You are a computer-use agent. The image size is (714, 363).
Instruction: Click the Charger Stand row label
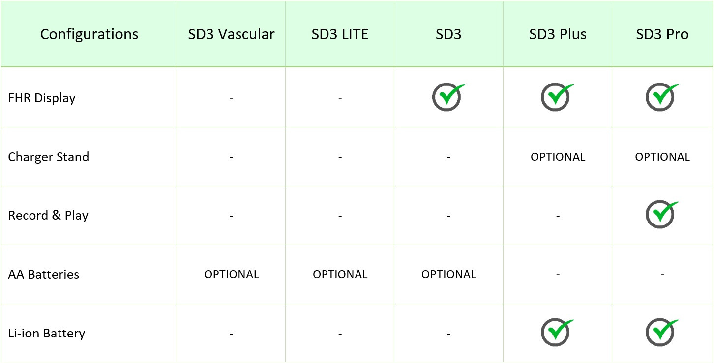[x=49, y=157]
